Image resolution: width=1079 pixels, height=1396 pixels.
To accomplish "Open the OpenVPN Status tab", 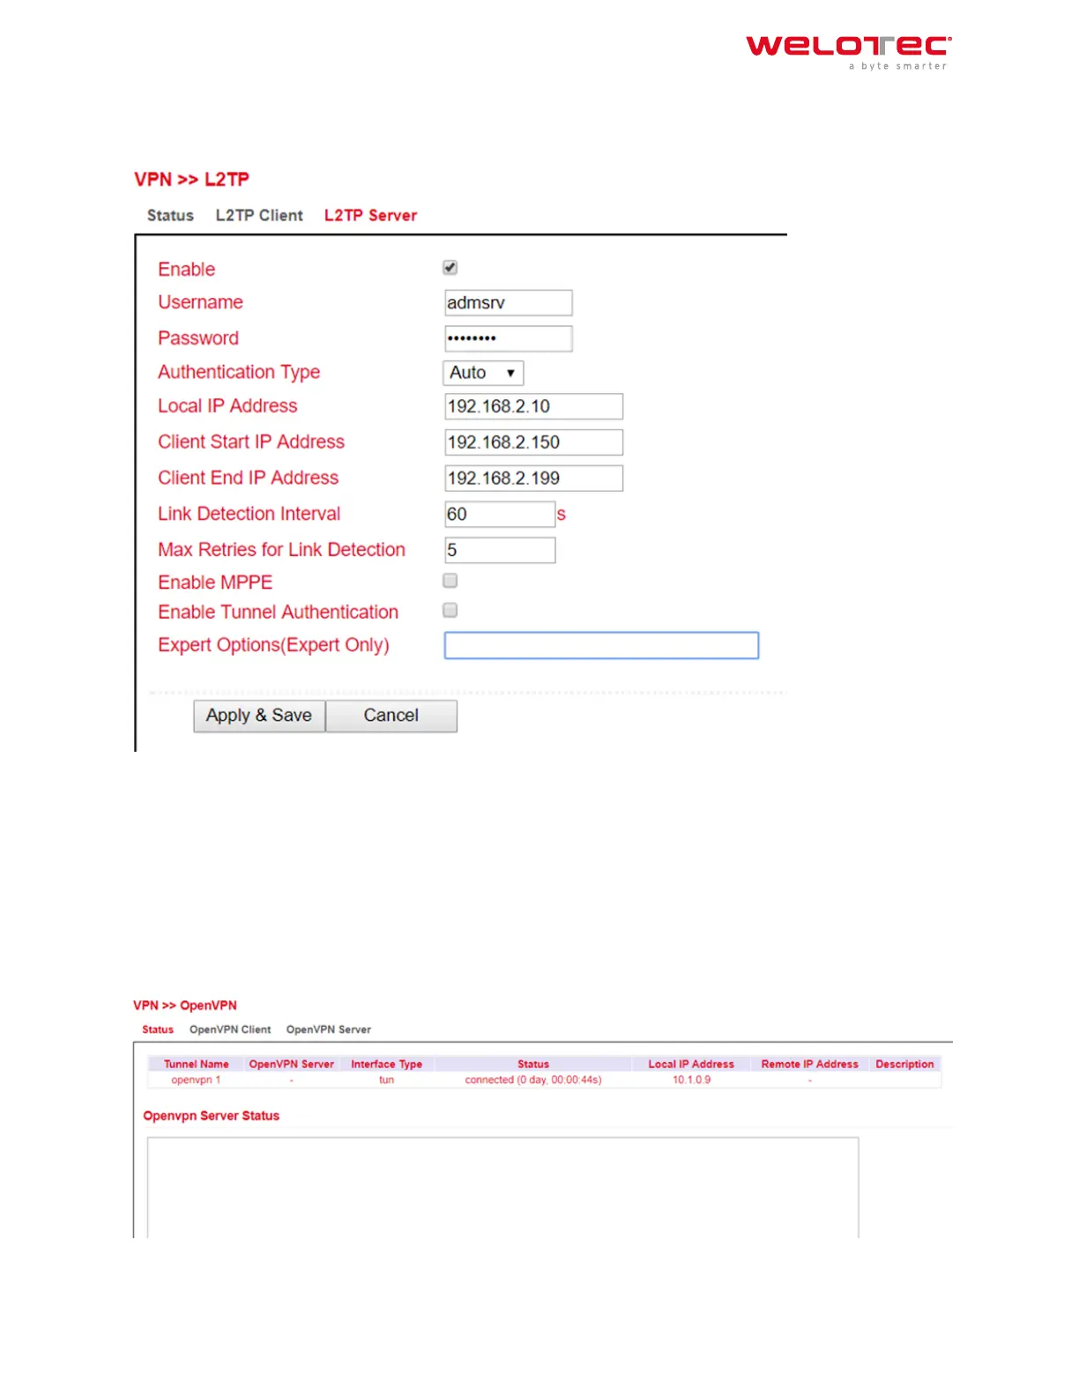I will coord(158,1029).
